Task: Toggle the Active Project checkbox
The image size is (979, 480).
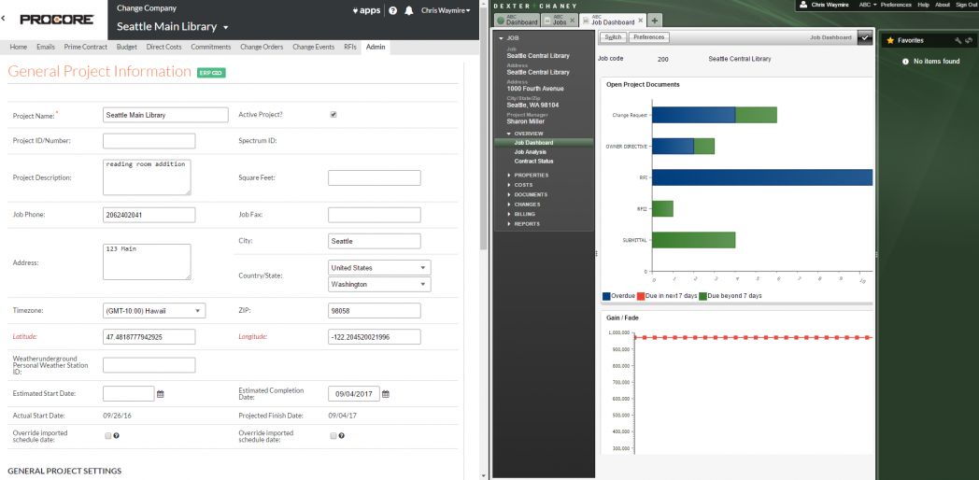Action: [x=333, y=115]
